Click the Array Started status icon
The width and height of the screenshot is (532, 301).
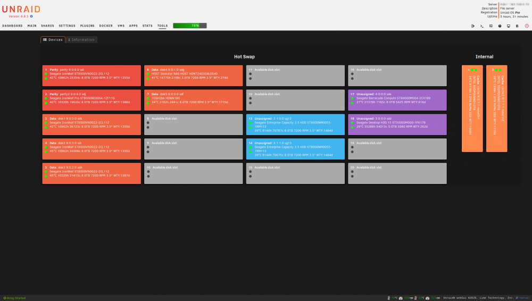[x=5, y=298]
